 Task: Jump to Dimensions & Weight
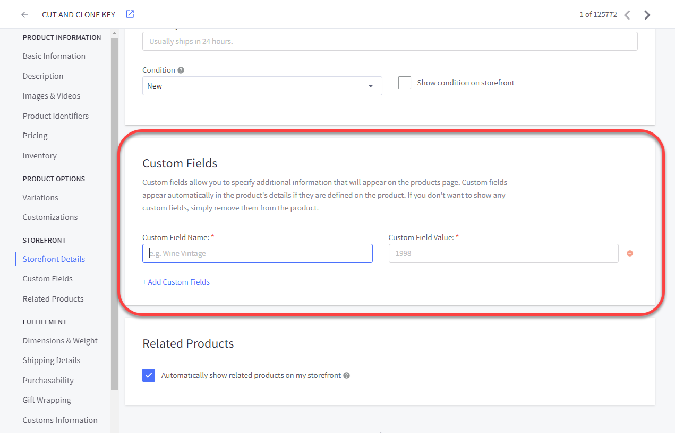coord(60,341)
